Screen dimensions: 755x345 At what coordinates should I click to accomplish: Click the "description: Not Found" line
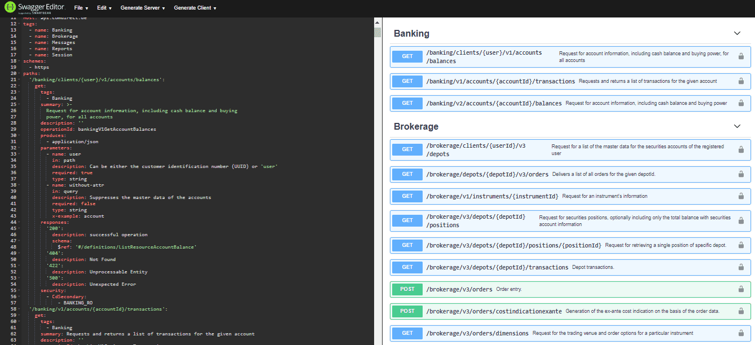84,259
